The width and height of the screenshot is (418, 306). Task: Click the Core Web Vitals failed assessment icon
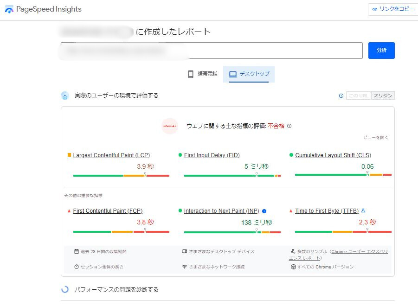pyautogui.click(x=170, y=126)
